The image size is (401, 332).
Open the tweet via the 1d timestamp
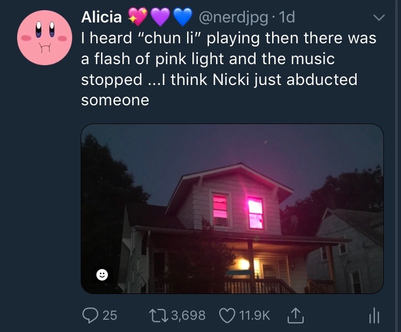pos(287,17)
